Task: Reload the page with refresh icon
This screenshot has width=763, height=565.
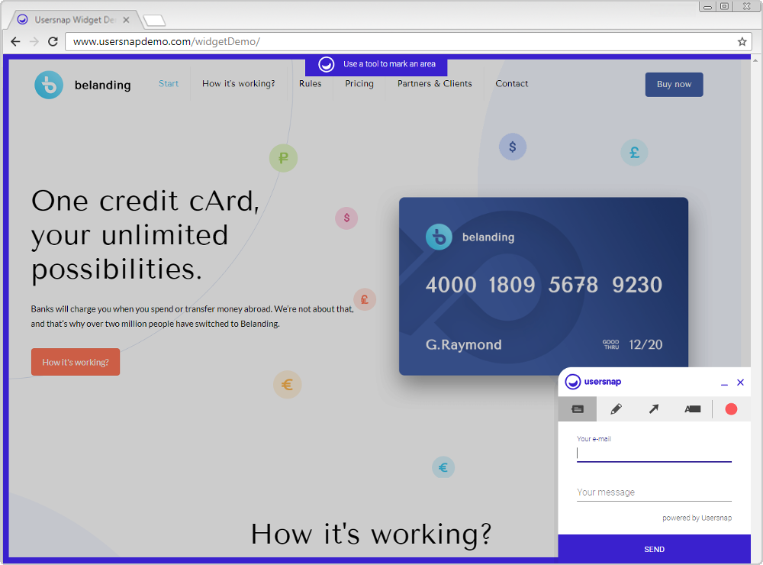Action: pyautogui.click(x=53, y=41)
